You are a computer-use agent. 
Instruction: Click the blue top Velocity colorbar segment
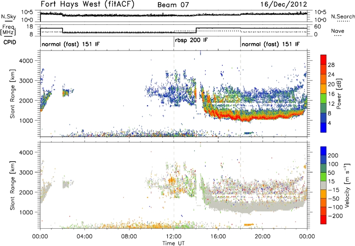pos(323,151)
